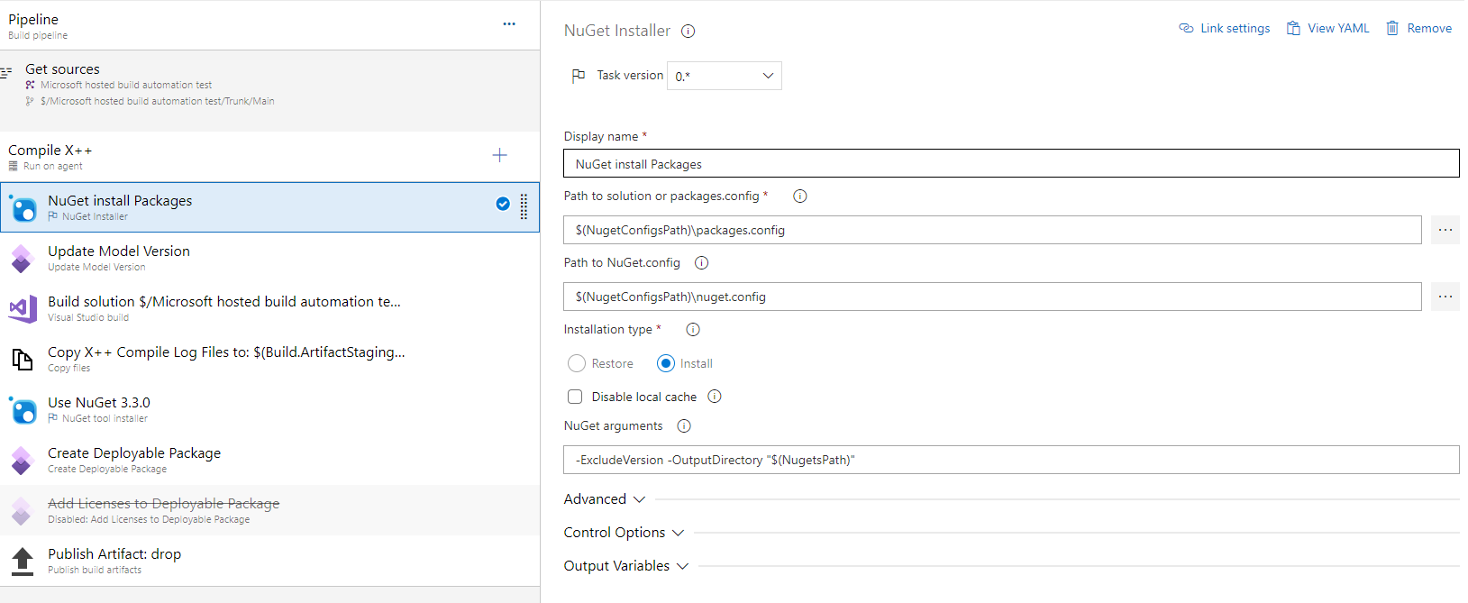Open the Pipeline more options ellipsis menu

click(509, 24)
